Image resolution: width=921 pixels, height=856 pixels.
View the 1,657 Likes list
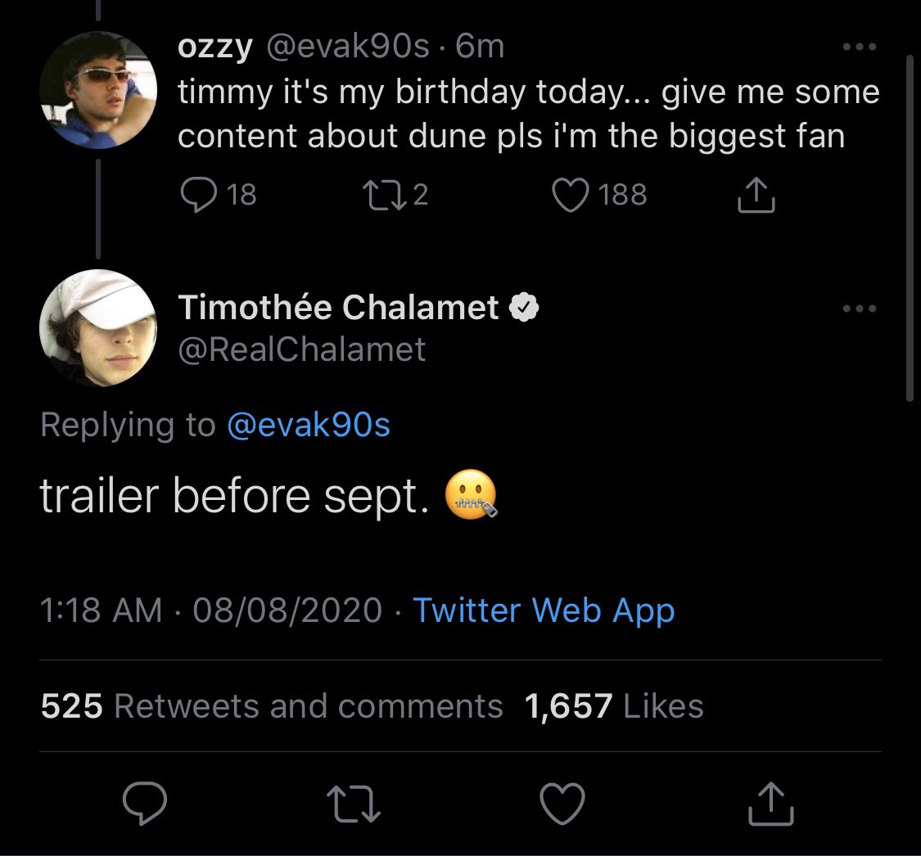click(x=614, y=706)
